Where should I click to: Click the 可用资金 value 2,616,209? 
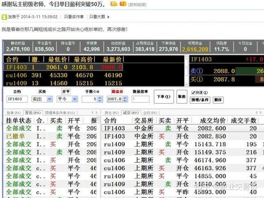[195, 49]
